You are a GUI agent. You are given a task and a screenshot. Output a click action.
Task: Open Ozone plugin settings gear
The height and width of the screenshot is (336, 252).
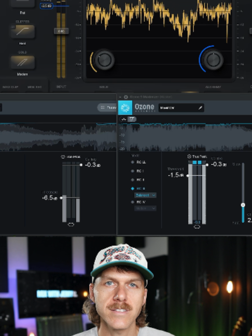pos(126,97)
